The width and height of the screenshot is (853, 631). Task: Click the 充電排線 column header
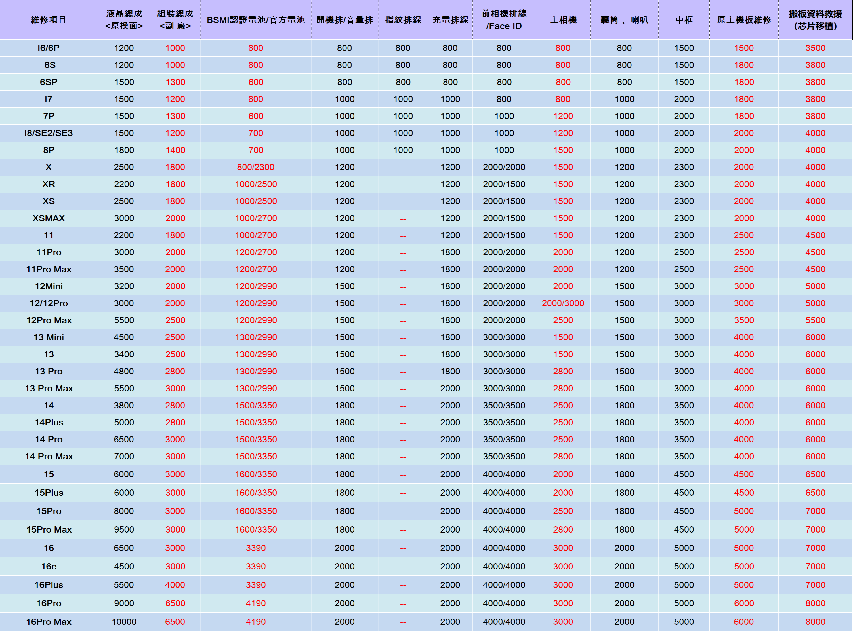tap(450, 20)
